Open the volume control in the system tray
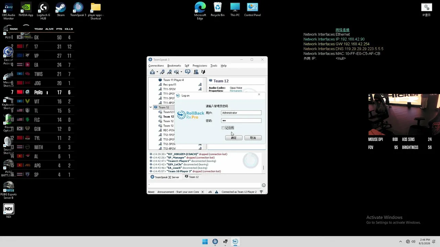 pyautogui.click(x=413, y=242)
